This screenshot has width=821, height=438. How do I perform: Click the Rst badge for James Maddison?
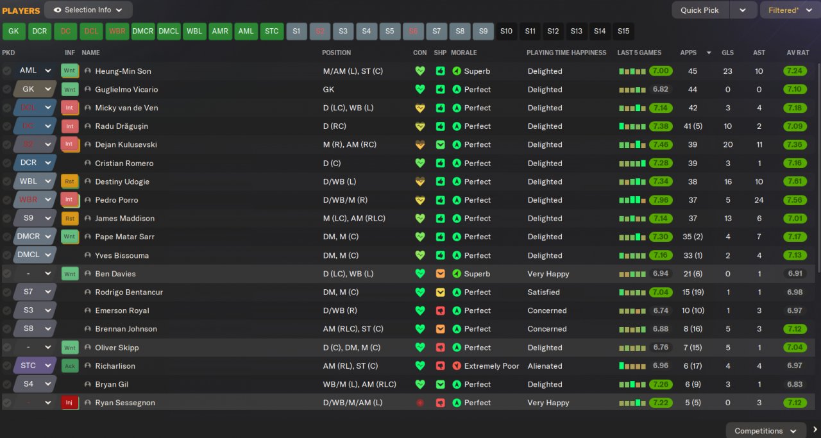tap(69, 218)
